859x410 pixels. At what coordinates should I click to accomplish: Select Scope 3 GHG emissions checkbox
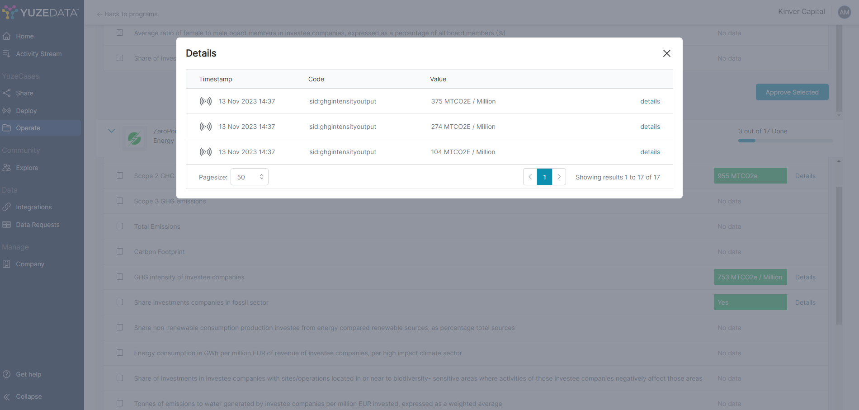120,201
